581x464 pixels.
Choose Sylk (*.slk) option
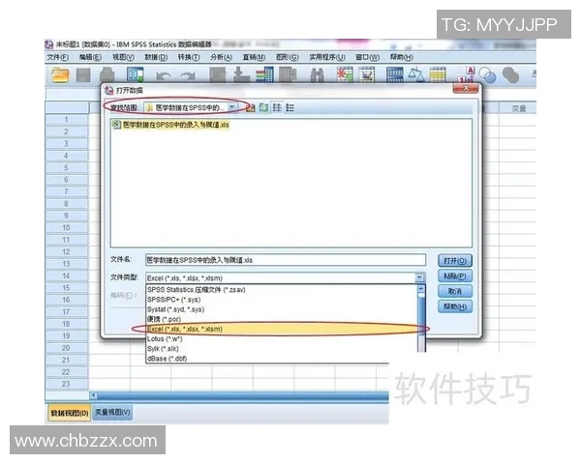(282, 349)
